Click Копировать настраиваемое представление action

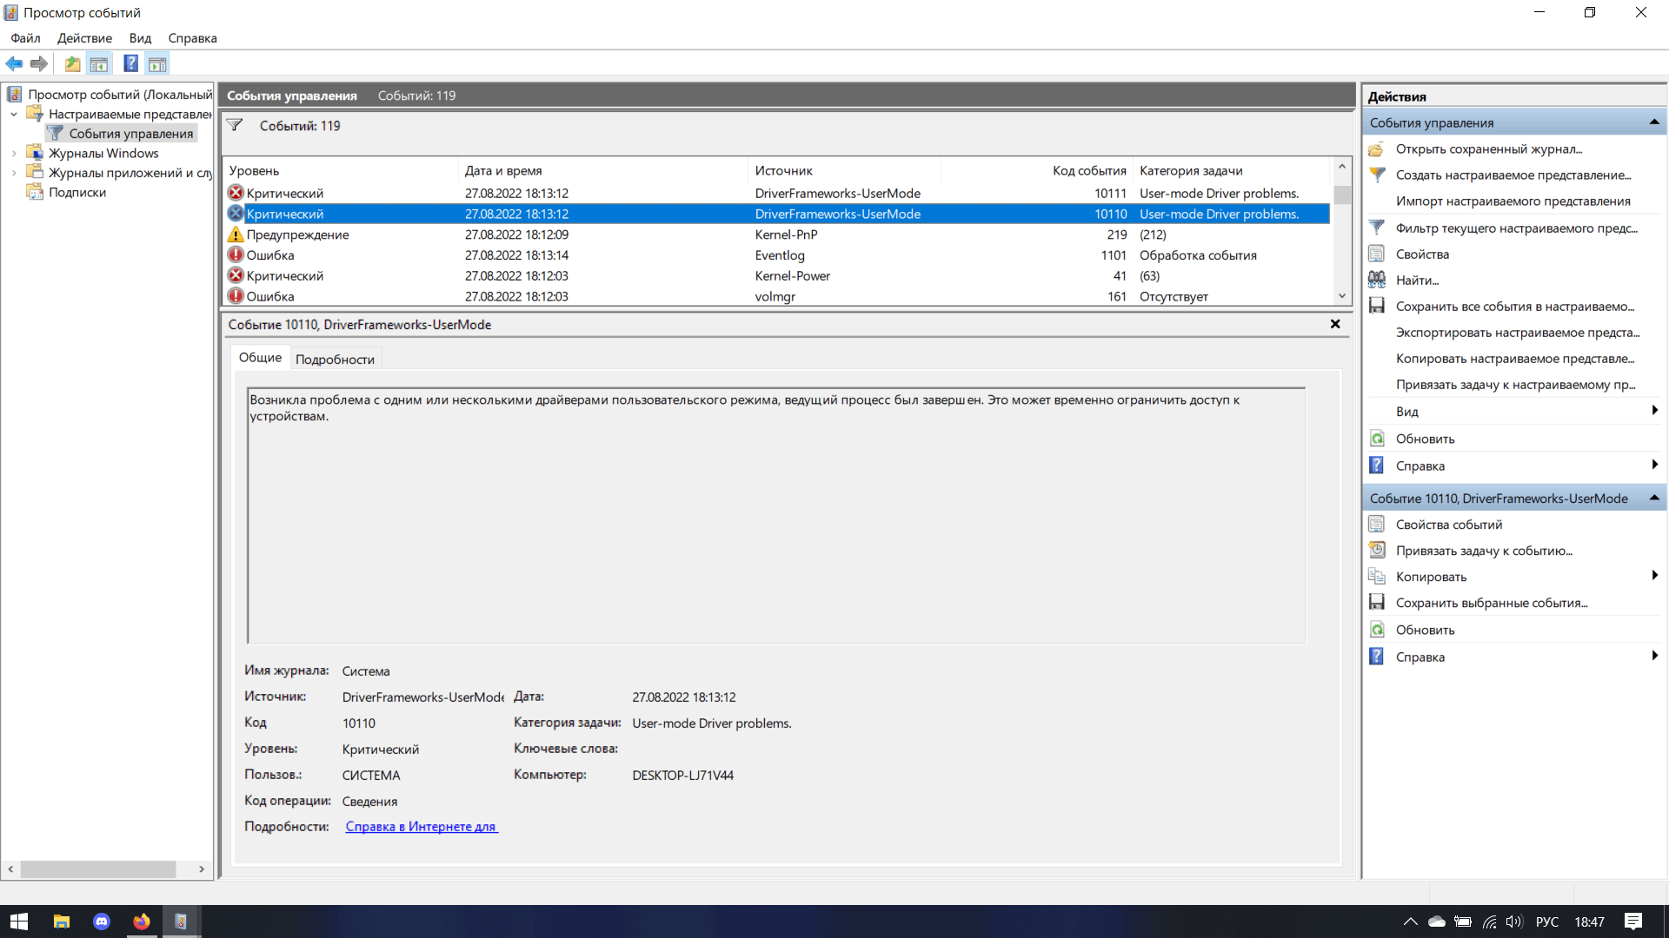[x=1515, y=359]
